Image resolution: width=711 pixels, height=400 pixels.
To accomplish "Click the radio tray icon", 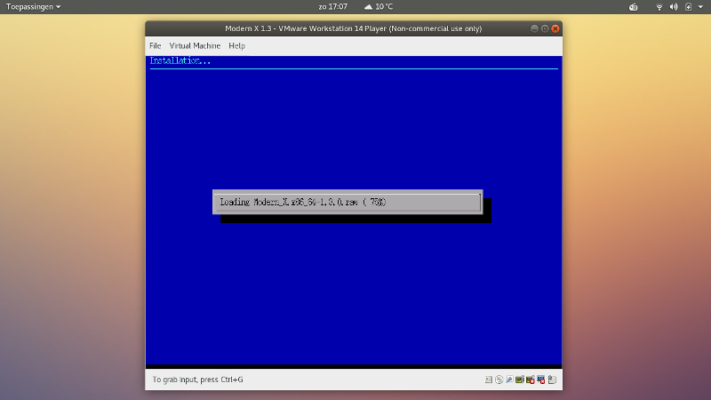I will point(634,7).
